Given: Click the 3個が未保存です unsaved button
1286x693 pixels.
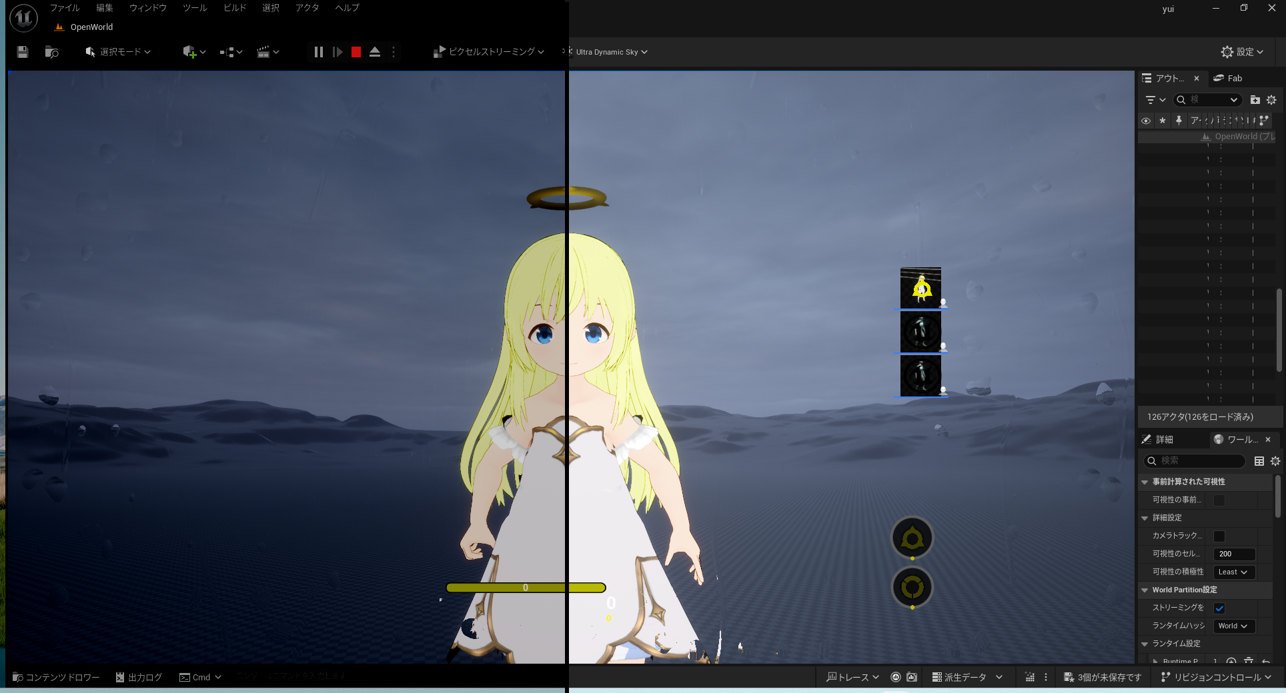Looking at the screenshot, I should (1102, 678).
